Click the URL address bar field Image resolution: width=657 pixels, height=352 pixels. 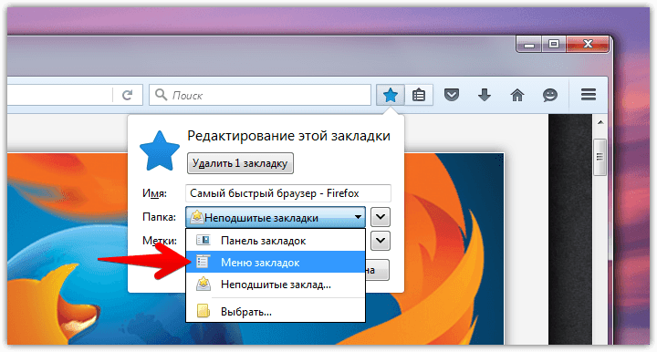pos(59,95)
